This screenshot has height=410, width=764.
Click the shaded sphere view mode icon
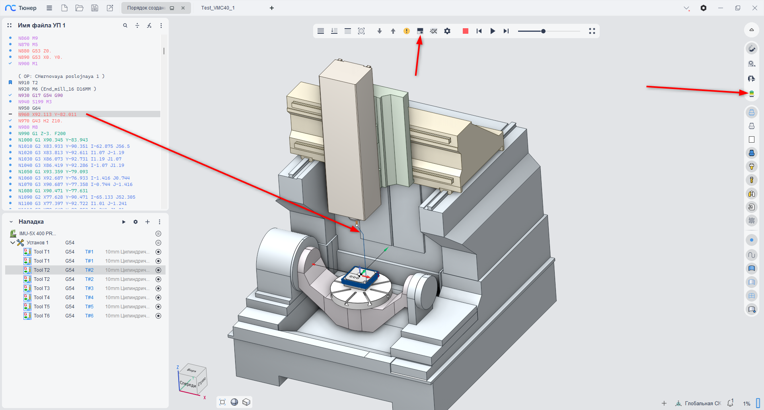coord(234,402)
